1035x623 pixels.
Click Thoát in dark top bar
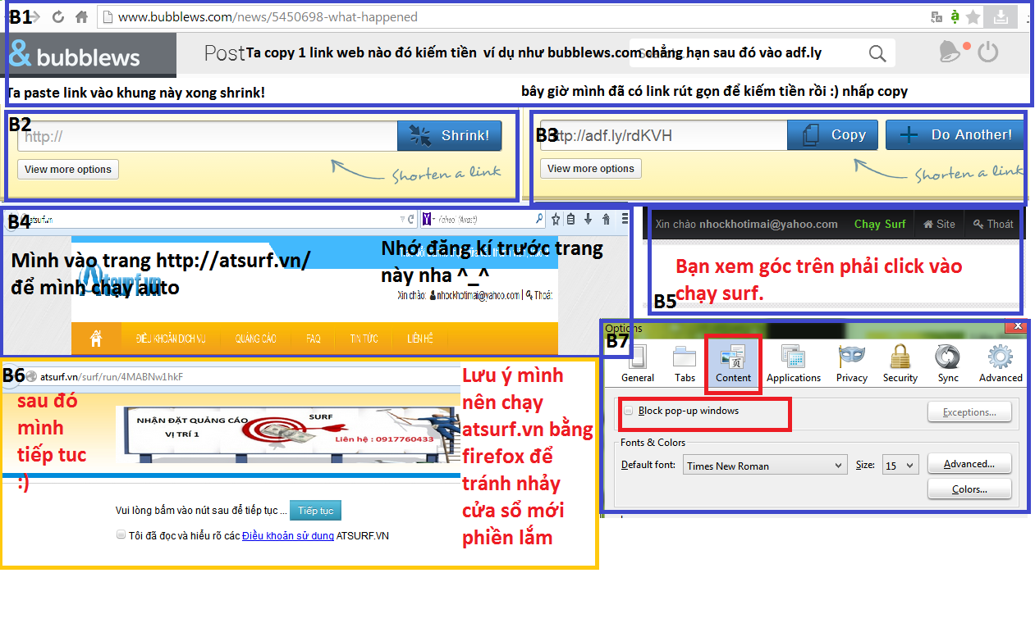coord(993,224)
